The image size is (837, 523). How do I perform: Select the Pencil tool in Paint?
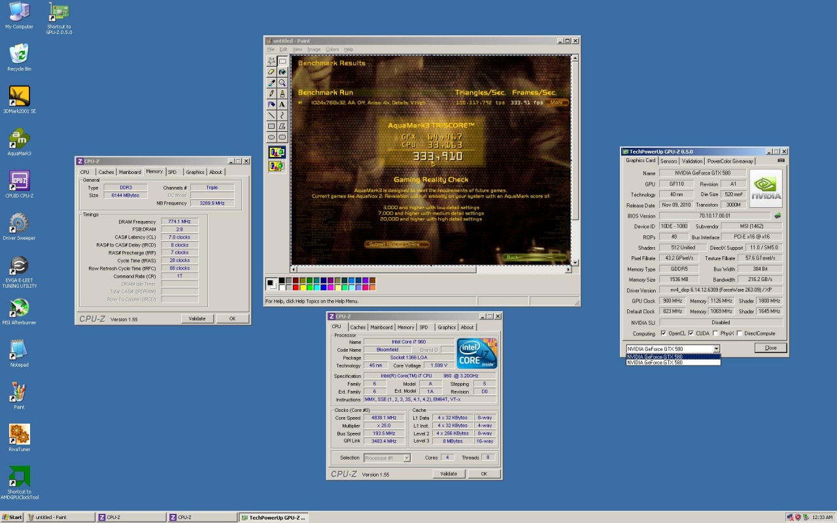[x=271, y=93]
